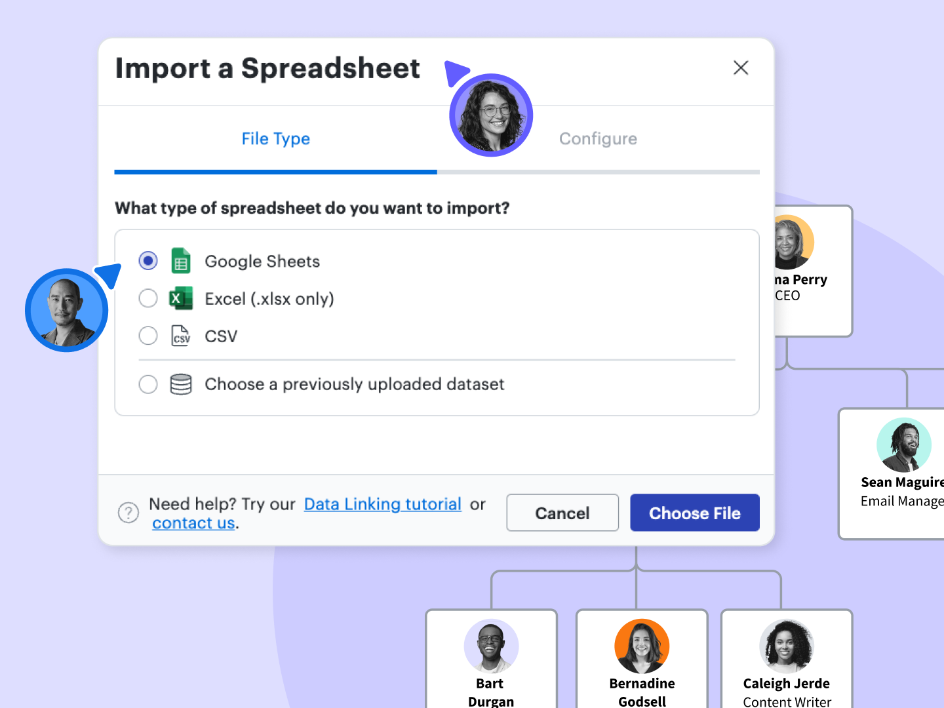The image size is (944, 708).
Task: Select the CSV radio button
Action: click(x=148, y=336)
